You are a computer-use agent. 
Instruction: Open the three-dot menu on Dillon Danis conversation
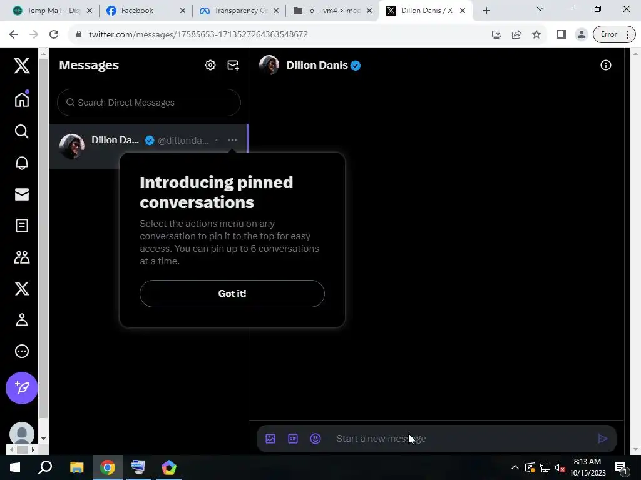pos(232,140)
